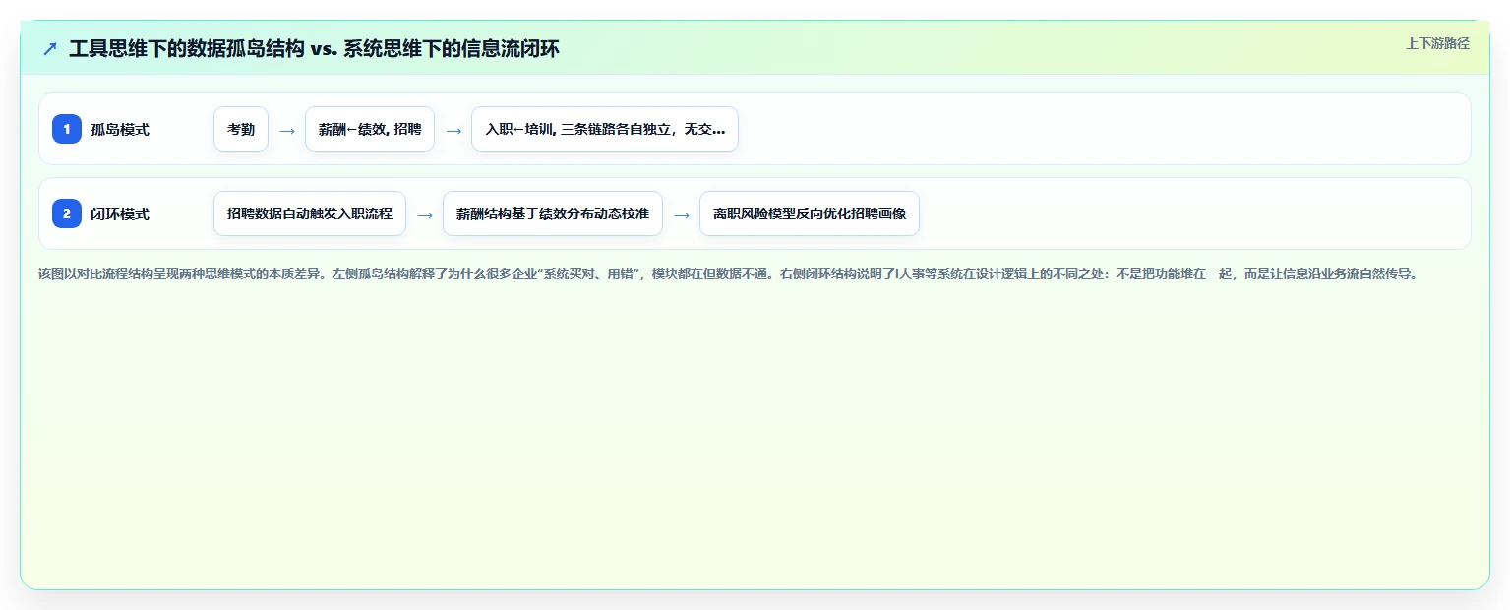The height and width of the screenshot is (610, 1510).
Task: Click the description paragraph starting 该图以对比流程结构
Action: point(729,274)
